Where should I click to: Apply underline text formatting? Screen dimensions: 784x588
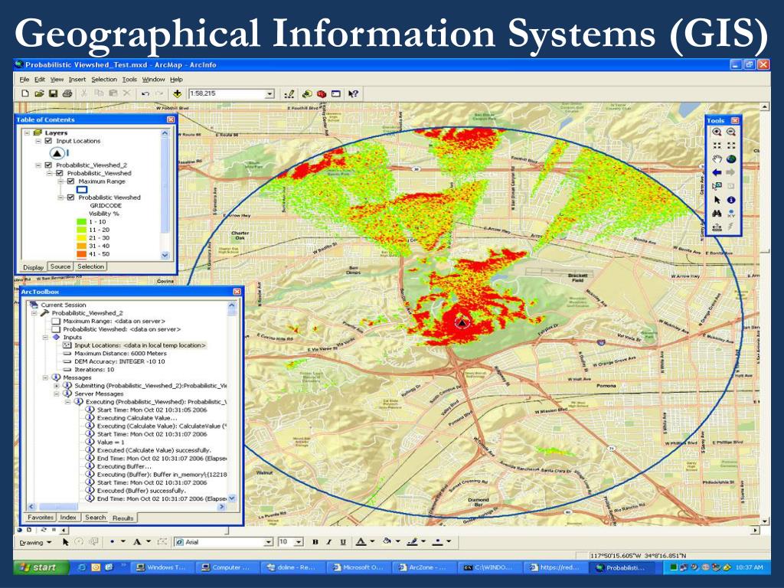point(343,542)
